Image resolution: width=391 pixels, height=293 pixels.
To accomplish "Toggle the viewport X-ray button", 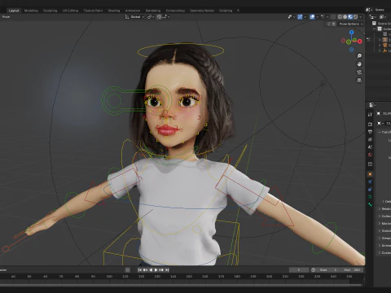I will pyautogui.click(x=333, y=17).
